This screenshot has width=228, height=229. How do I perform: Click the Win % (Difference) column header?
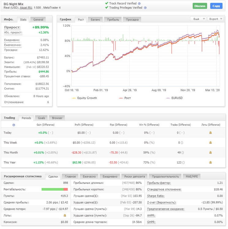point(149,125)
